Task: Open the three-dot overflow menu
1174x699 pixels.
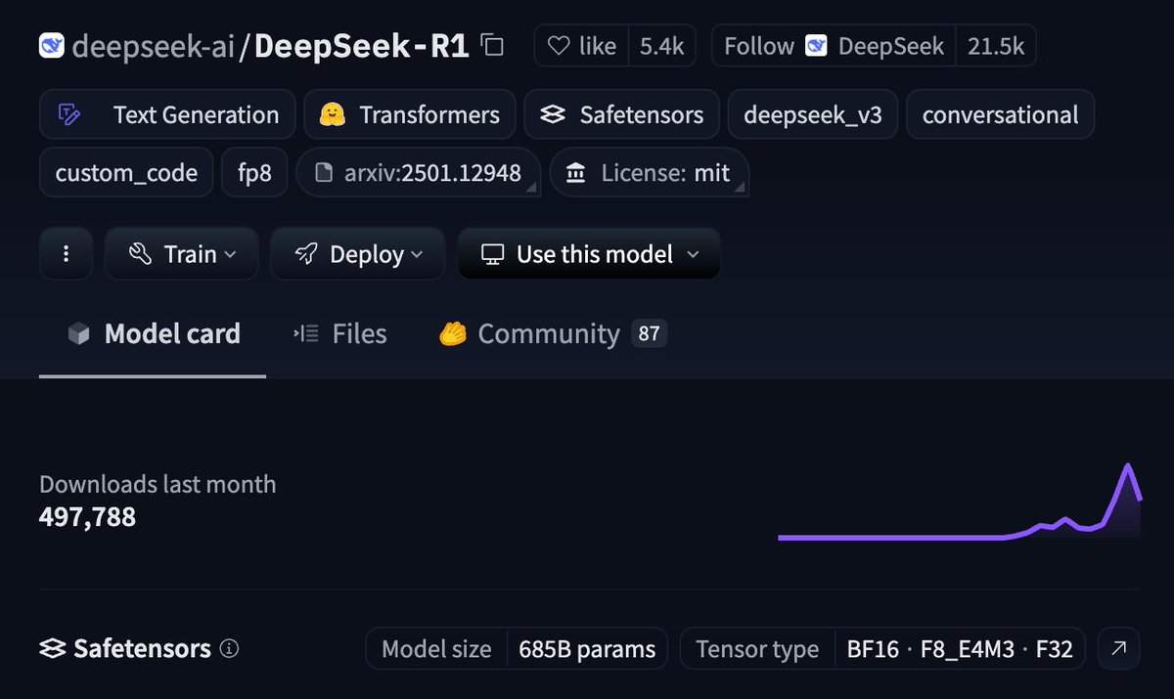Action: (x=66, y=253)
